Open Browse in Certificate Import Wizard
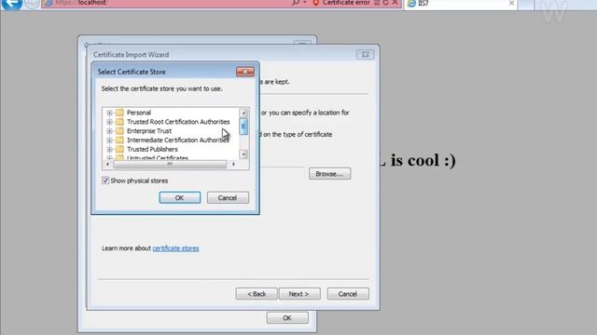This screenshot has width=597, height=335. (x=329, y=174)
